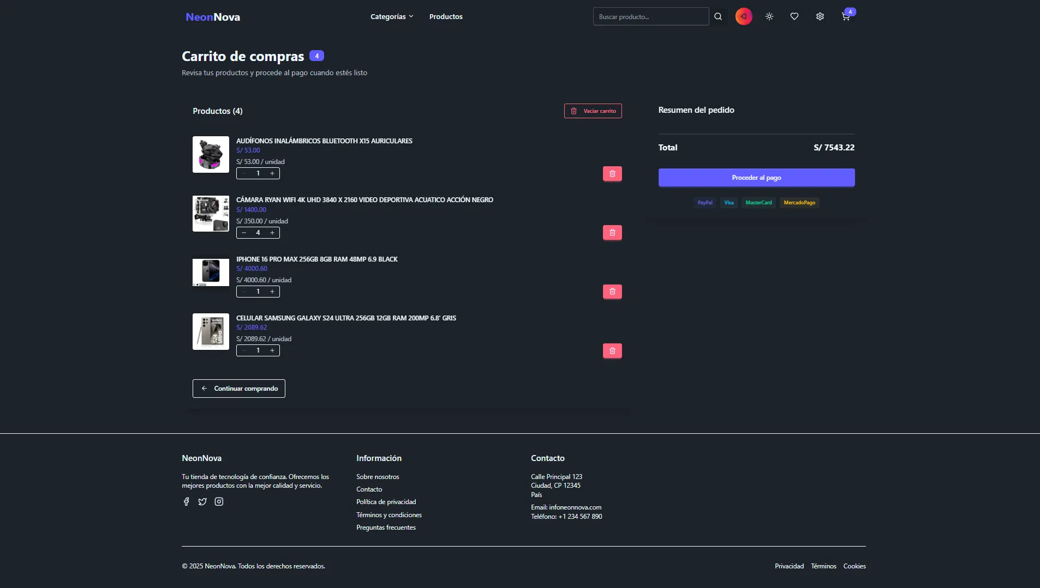Remove the Samsung Galaxy S24 Ultra item
Screen dimensions: 1040x588
(x=612, y=351)
